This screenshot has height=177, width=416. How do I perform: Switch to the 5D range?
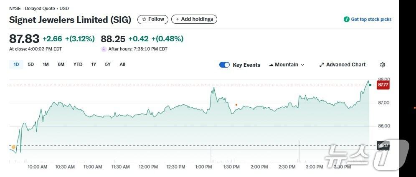point(31,64)
